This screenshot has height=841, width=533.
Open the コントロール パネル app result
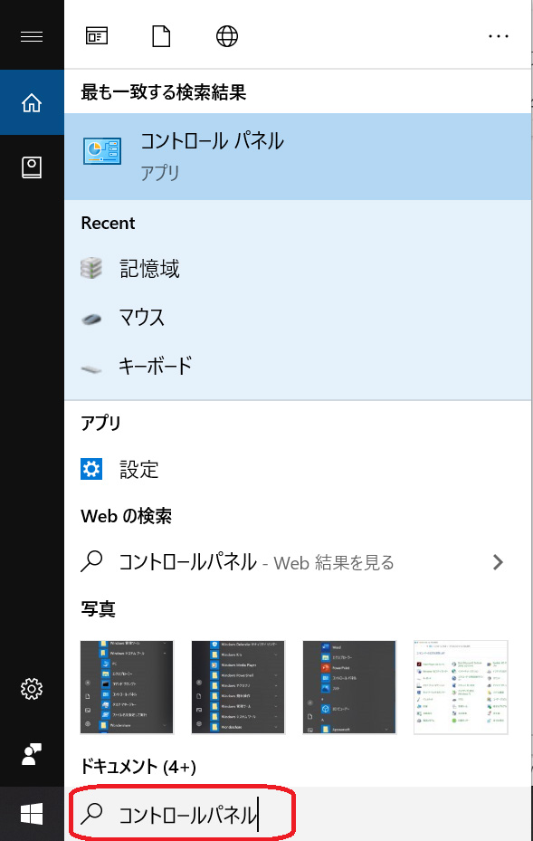tap(298, 157)
